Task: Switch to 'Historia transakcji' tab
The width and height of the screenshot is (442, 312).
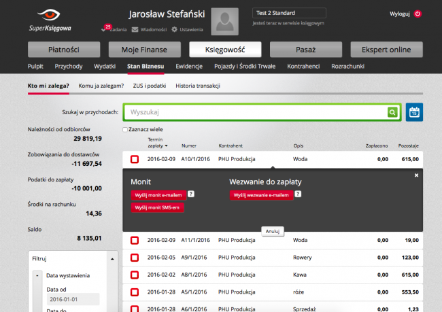Action: point(198,86)
